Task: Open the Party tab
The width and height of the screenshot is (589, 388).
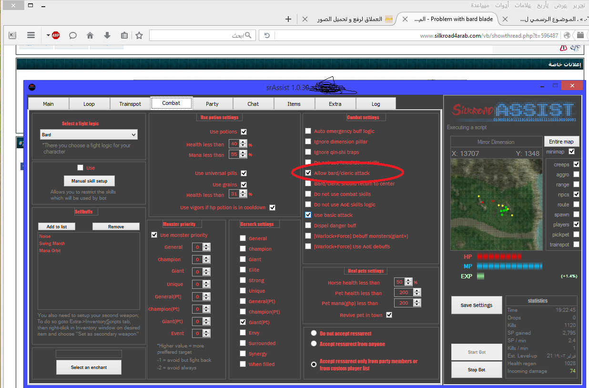Action: coord(212,104)
